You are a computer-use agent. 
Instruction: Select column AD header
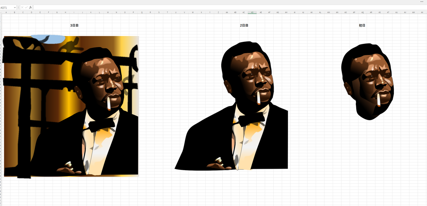252,12
